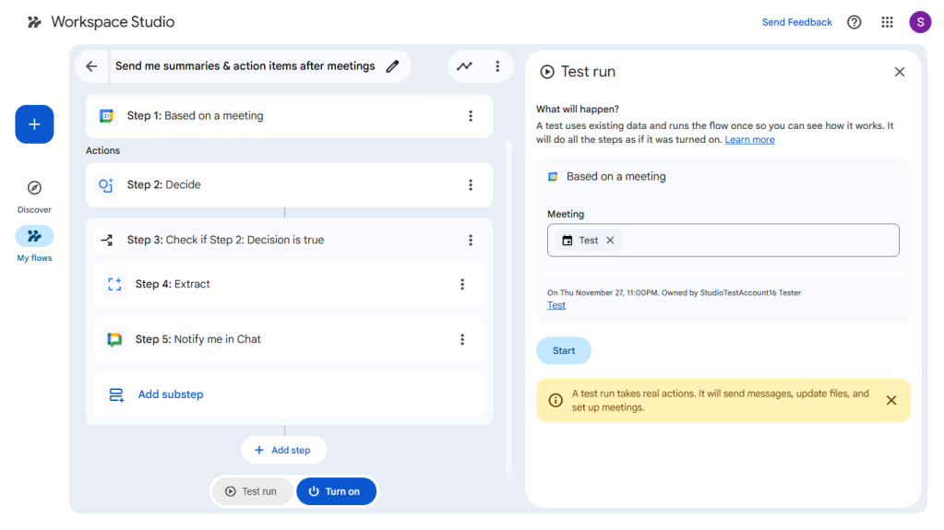Open flow options three-dot menu in header

(497, 66)
